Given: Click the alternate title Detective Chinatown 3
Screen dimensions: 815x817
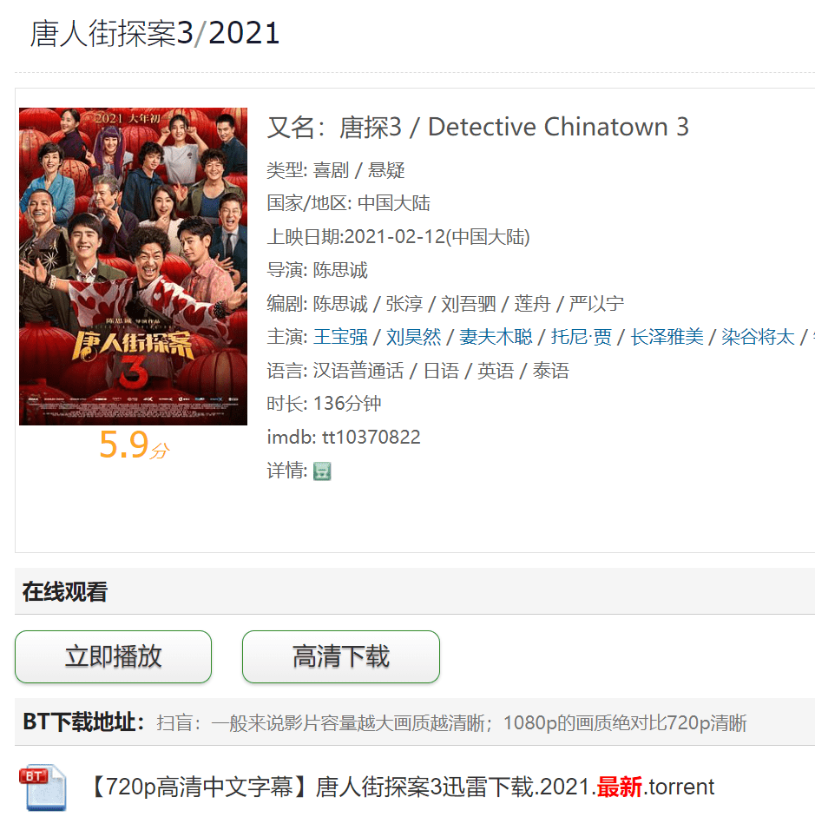Looking at the screenshot, I should [x=558, y=127].
